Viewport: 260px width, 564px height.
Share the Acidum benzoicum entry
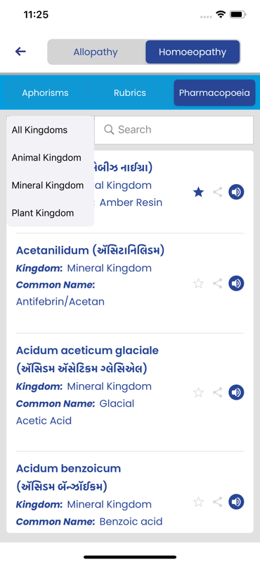(x=218, y=501)
